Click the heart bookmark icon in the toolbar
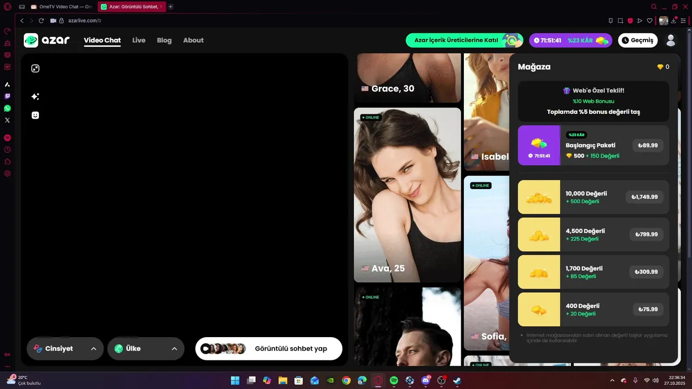The width and height of the screenshot is (692, 389). click(649, 21)
